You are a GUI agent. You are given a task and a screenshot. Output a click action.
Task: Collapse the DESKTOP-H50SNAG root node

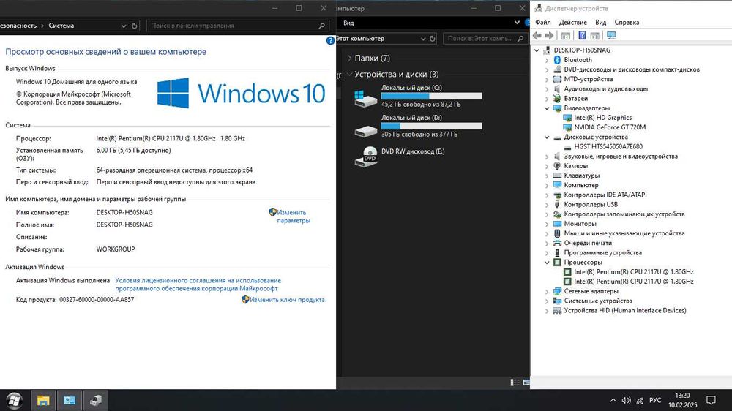click(537, 50)
